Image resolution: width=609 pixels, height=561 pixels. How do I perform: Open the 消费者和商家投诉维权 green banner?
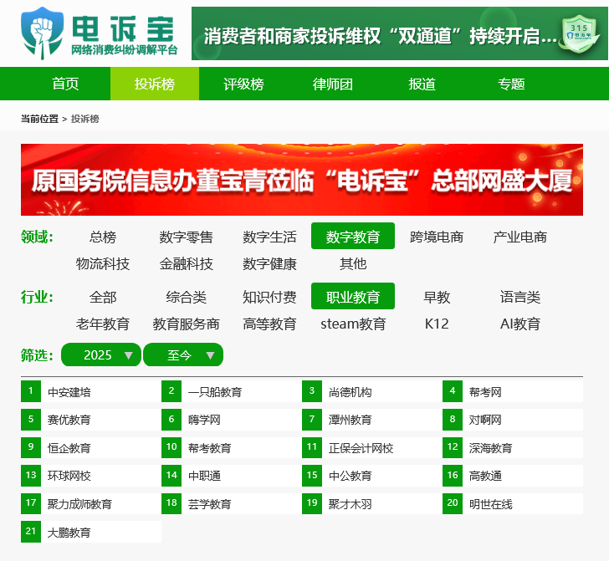coord(399,33)
